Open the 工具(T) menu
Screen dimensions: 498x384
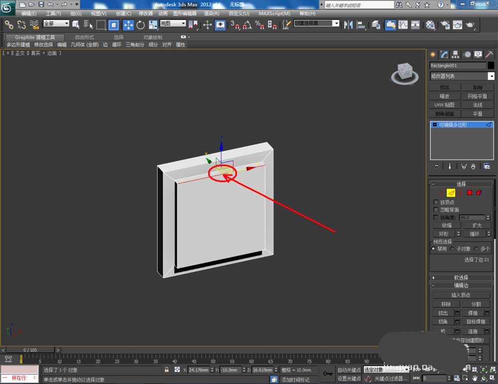click(x=53, y=13)
